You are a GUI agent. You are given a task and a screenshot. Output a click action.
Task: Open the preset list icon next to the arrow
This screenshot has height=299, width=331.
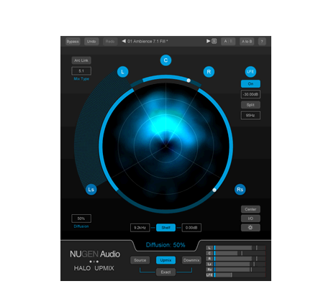[x=214, y=41]
